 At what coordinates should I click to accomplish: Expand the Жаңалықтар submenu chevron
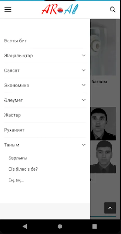84,56
